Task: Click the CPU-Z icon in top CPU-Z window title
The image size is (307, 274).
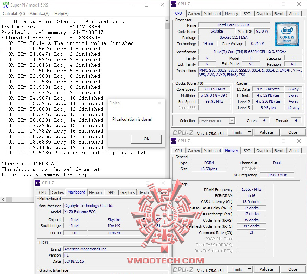Action: [x=174, y=4]
